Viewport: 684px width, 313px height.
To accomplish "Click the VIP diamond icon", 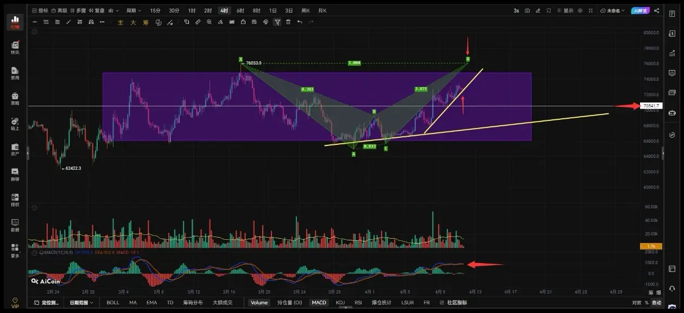I will [x=15, y=302].
